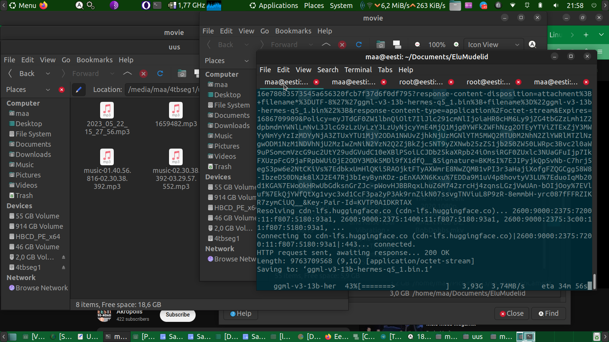Image resolution: width=609 pixels, height=342 pixels.
Task: Click the Subscribe button
Action: (x=177, y=315)
